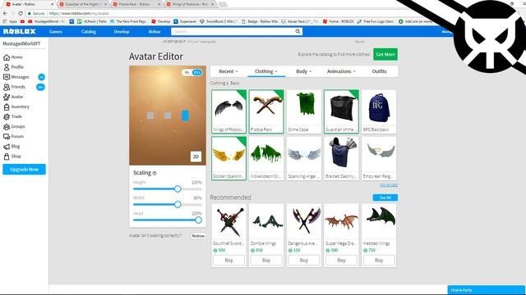This screenshot has width=526, height=295.
Task: Open Robux in the top navigation
Action: point(155,31)
